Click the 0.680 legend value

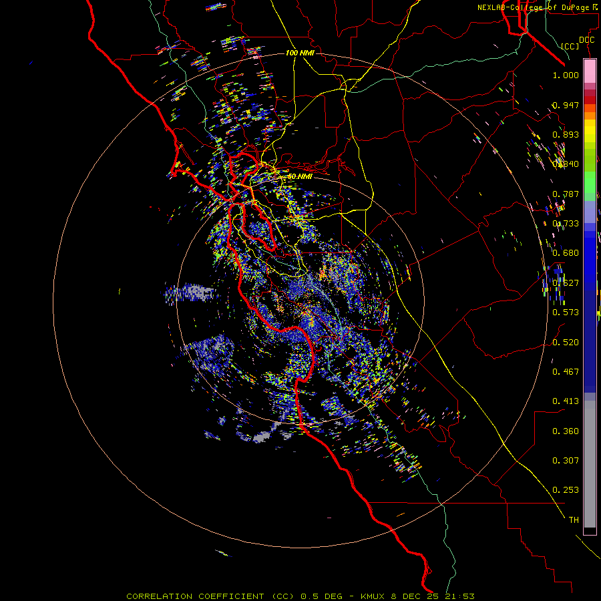[566, 253]
